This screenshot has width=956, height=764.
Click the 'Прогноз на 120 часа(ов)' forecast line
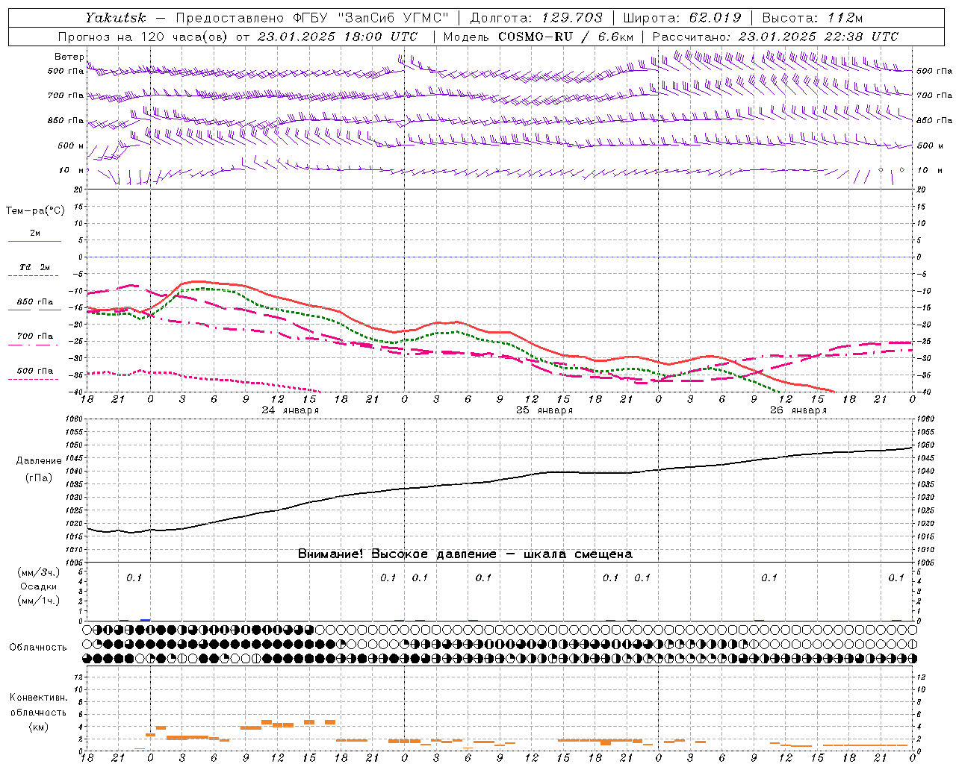pyautogui.click(x=143, y=37)
